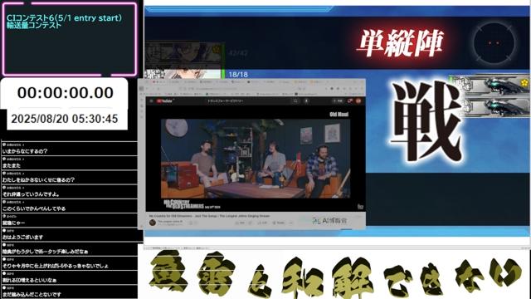Viewport: 531px width, 299px height.
Task: Open the YouTube account avatar menu
Action: tap(358, 100)
